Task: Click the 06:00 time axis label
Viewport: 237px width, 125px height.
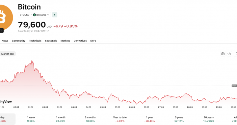Action: coord(132,107)
